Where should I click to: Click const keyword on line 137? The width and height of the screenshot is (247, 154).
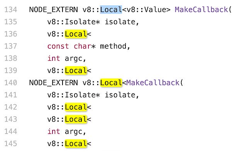pyautogui.click(x=58, y=46)
